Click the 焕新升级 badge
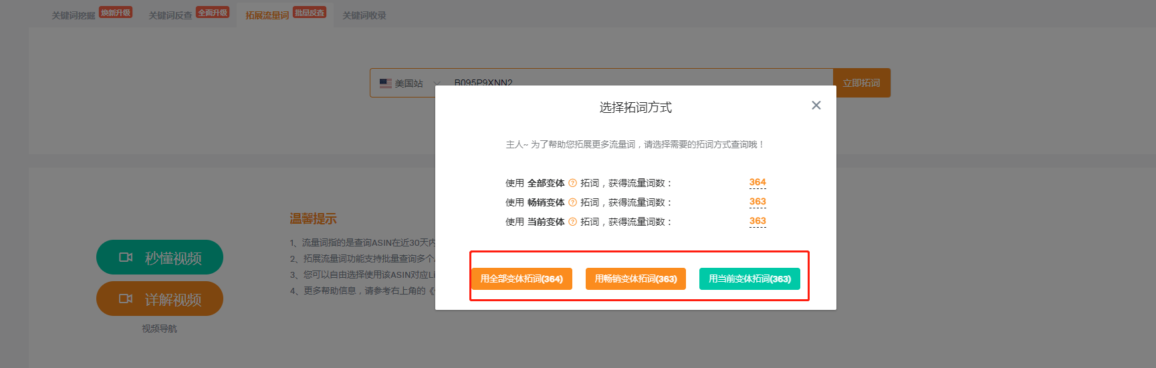This screenshot has width=1156, height=368. click(x=116, y=13)
